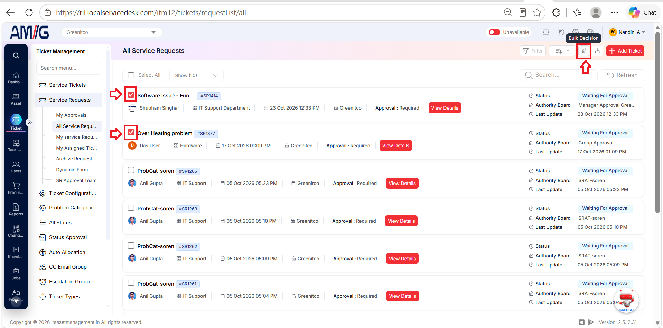Screen dimensions: 663x328
Task: Check the ProbCat-soren #SR1263 checkbox
Action: coord(131,208)
